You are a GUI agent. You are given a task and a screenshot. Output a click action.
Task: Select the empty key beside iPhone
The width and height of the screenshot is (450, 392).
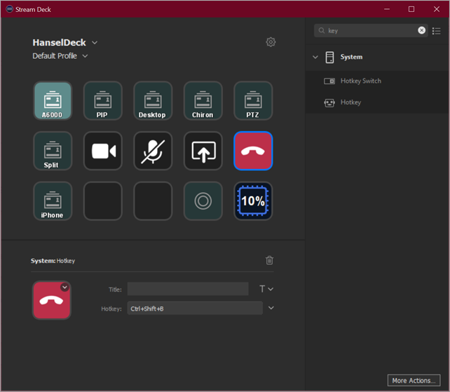(103, 201)
